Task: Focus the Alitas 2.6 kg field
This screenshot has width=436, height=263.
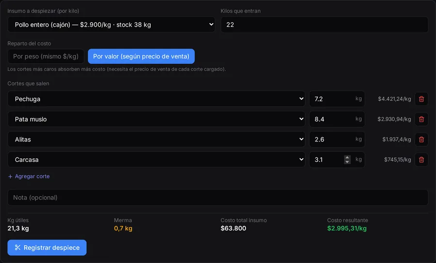Action: tap(337, 139)
